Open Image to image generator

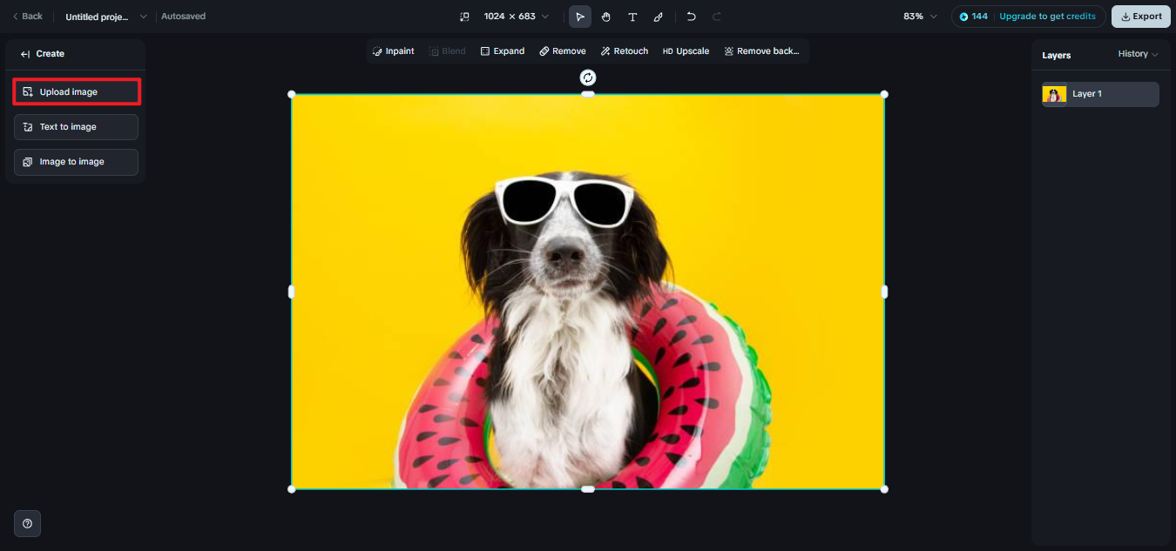77,162
